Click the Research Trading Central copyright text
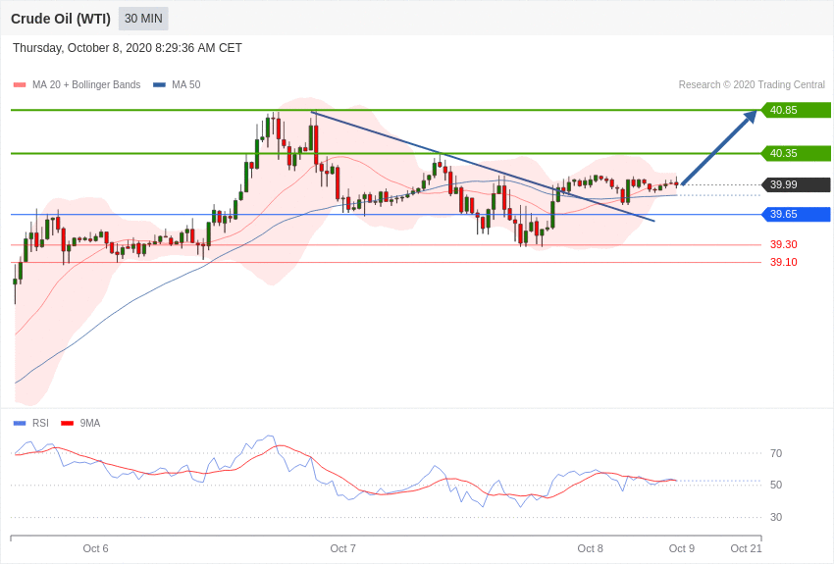 (x=752, y=85)
